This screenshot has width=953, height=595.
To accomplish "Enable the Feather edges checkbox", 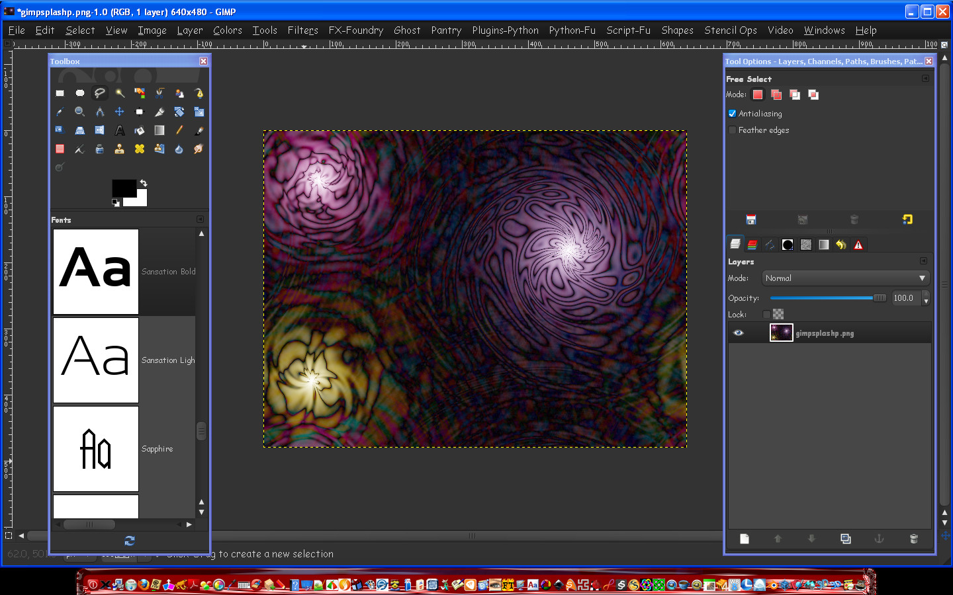I will [733, 130].
